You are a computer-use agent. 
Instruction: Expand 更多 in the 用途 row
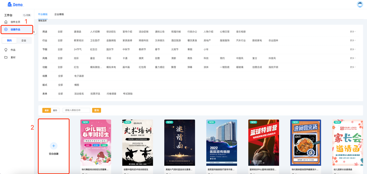pos(353,32)
